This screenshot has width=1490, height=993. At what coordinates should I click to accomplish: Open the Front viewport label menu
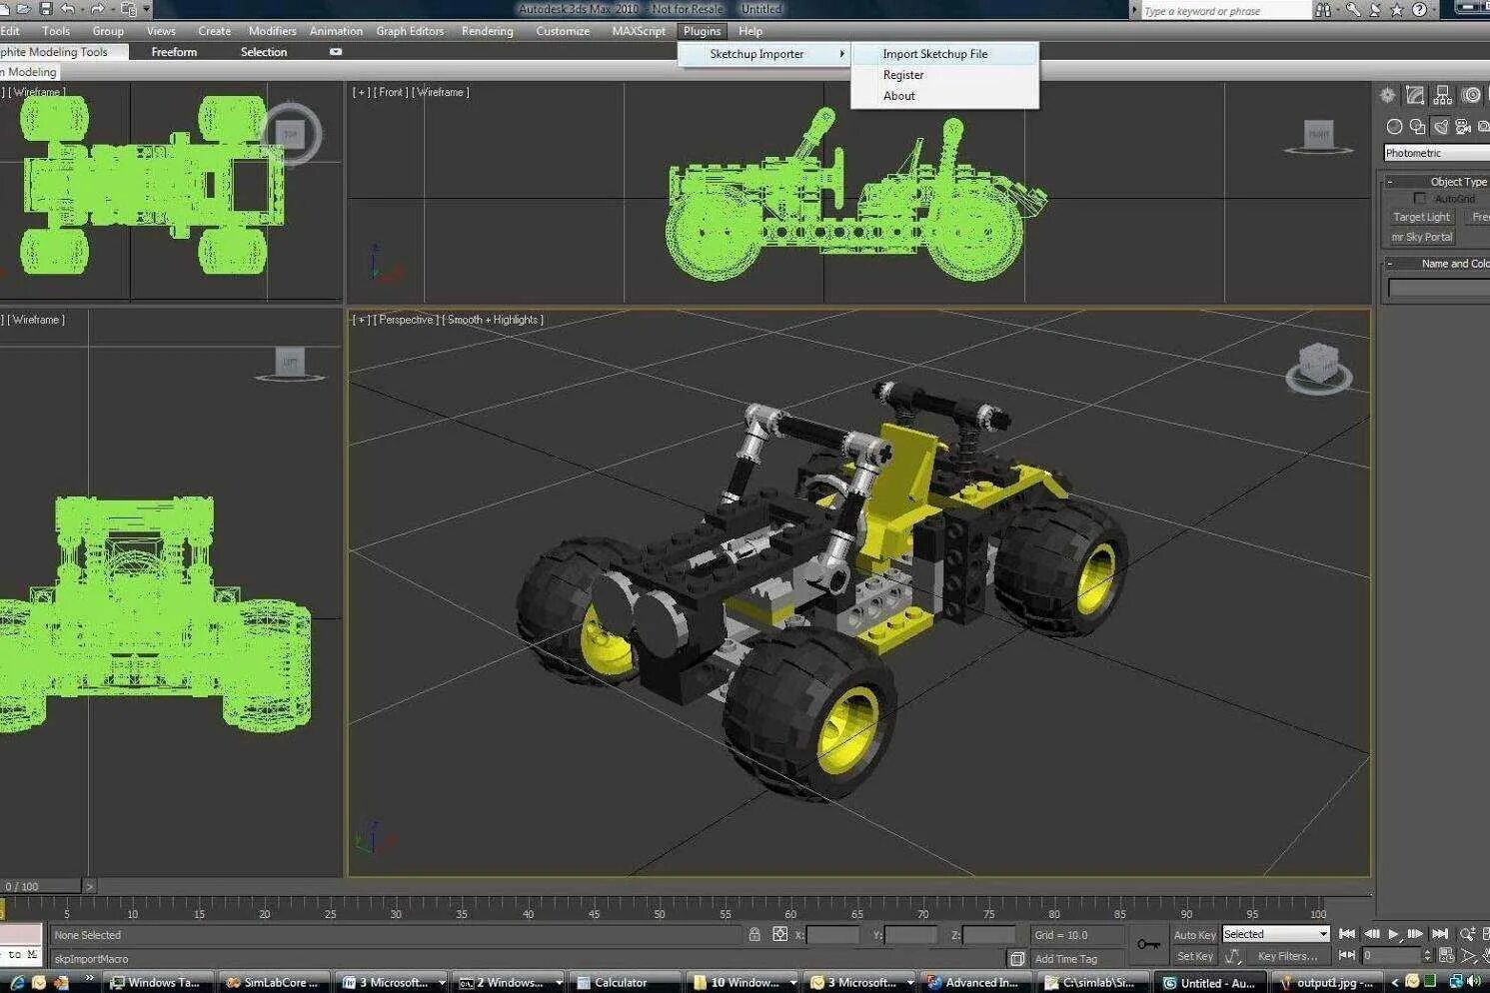(392, 92)
